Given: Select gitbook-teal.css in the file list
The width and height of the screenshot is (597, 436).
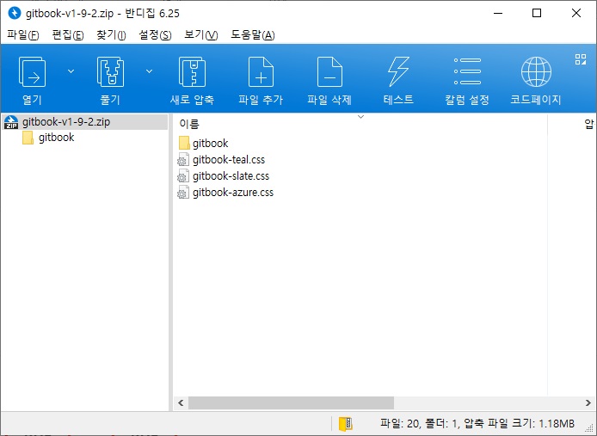Looking at the screenshot, I should pyautogui.click(x=229, y=160).
